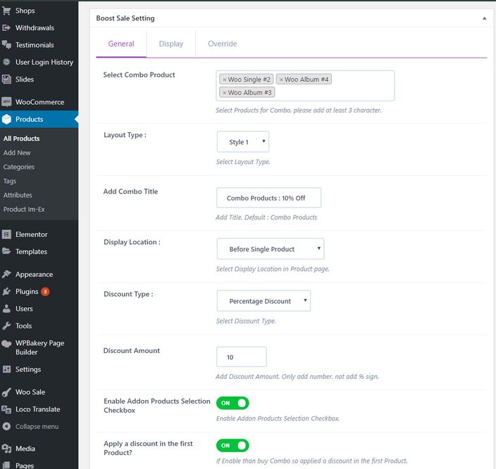
Task: Open the Appearance menu label
Action: (x=34, y=275)
